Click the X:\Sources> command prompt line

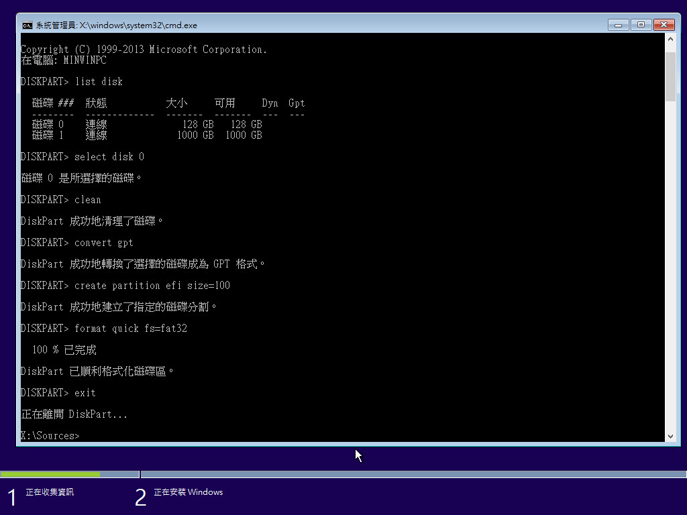point(50,436)
